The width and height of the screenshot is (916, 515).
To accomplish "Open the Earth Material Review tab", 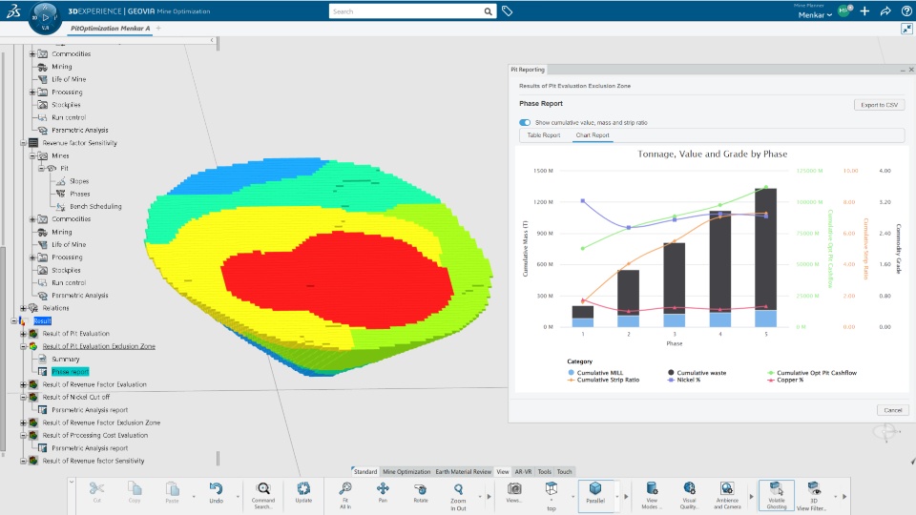I will tap(464, 472).
